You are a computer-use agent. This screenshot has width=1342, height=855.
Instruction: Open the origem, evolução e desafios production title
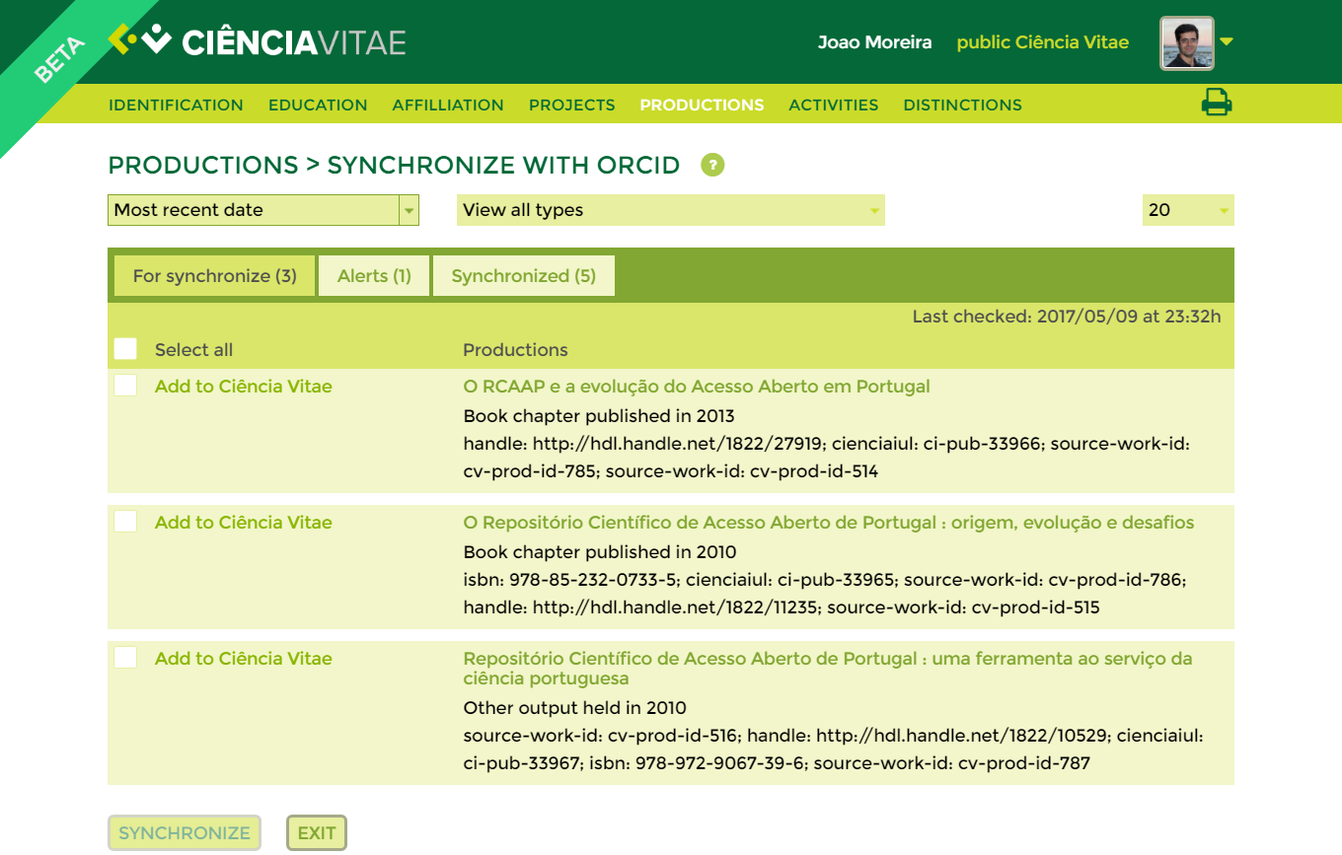[829, 523]
